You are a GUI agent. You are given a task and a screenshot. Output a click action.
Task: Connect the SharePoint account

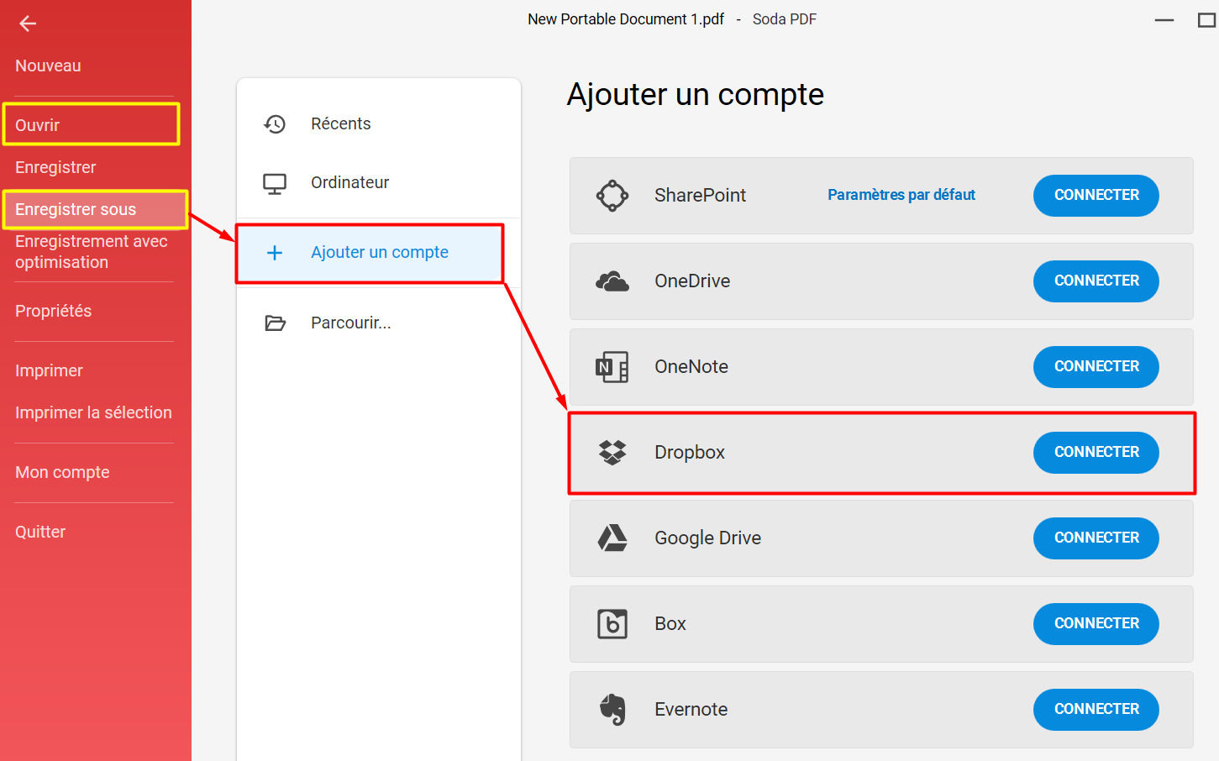tap(1096, 196)
